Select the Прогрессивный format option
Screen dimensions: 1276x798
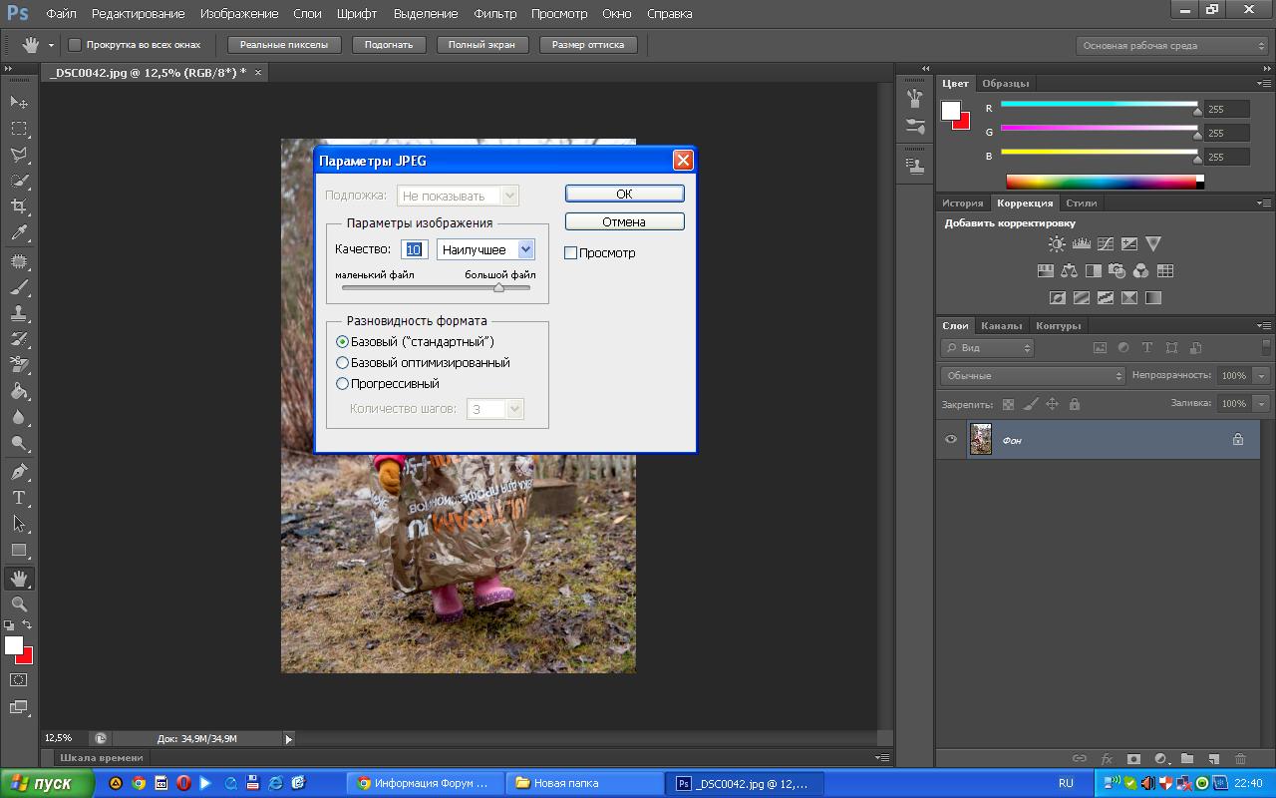click(343, 384)
